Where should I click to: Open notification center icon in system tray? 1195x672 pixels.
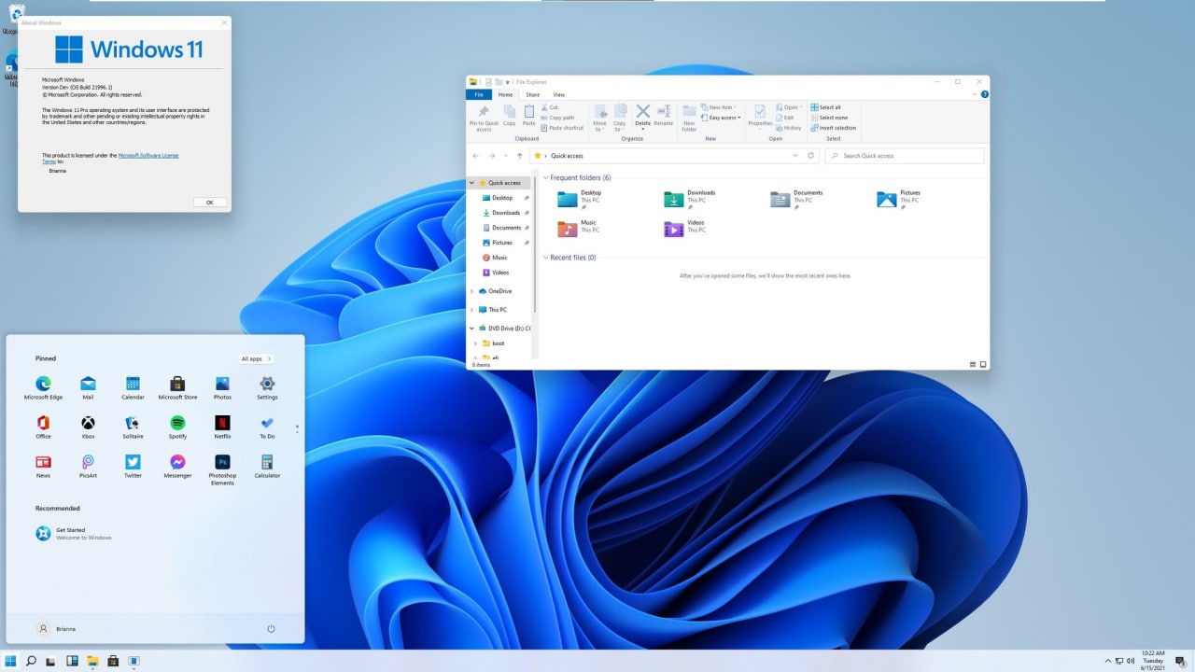tap(1180, 662)
